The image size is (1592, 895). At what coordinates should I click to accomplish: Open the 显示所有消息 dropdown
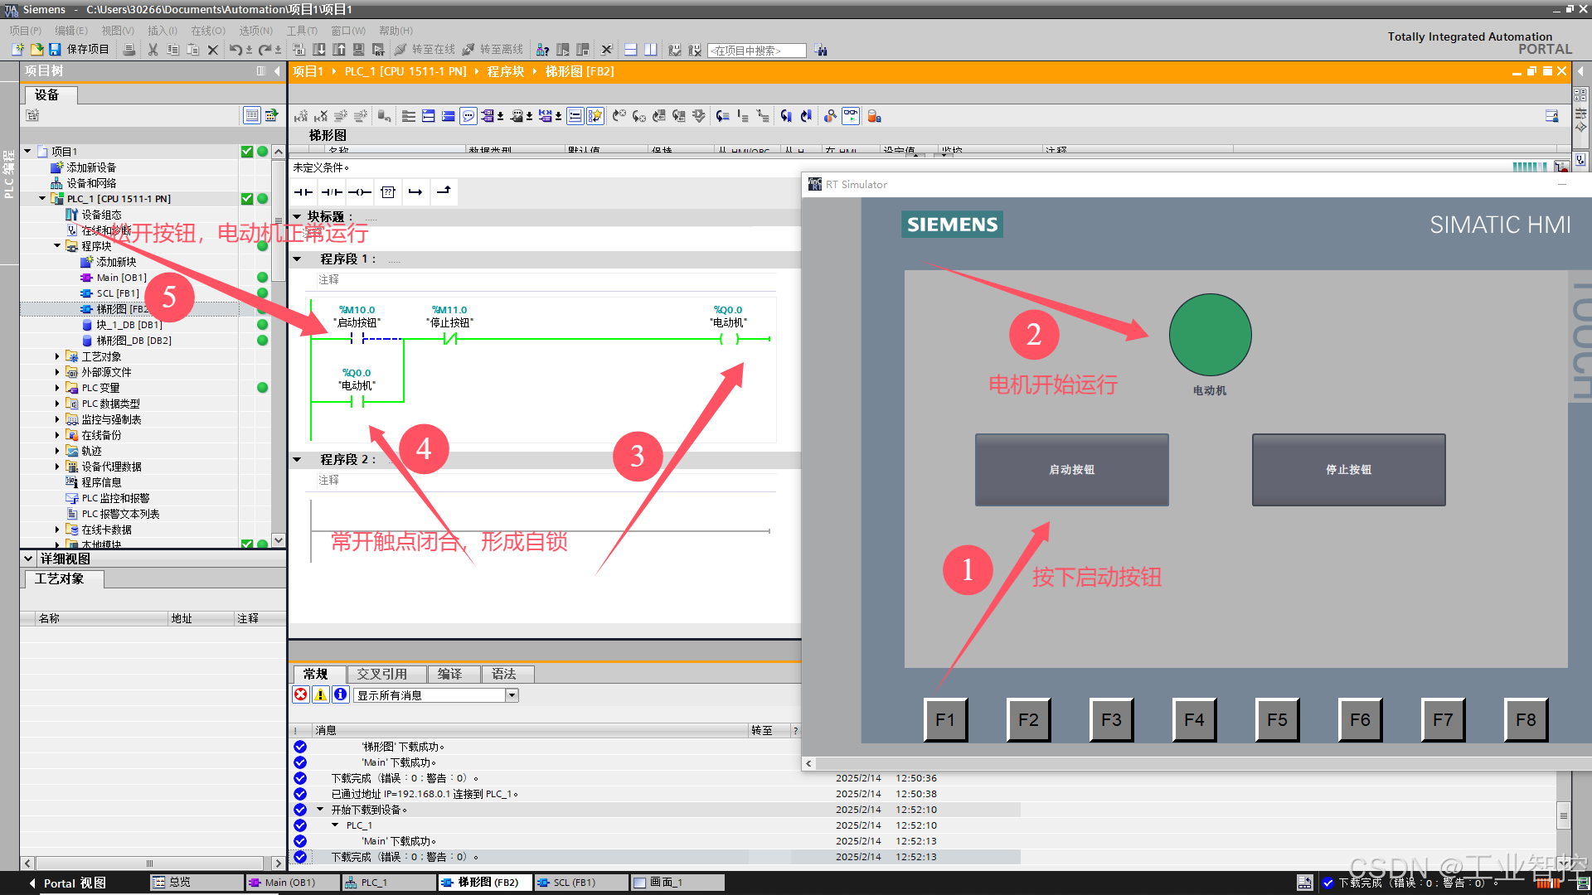(512, 695)
